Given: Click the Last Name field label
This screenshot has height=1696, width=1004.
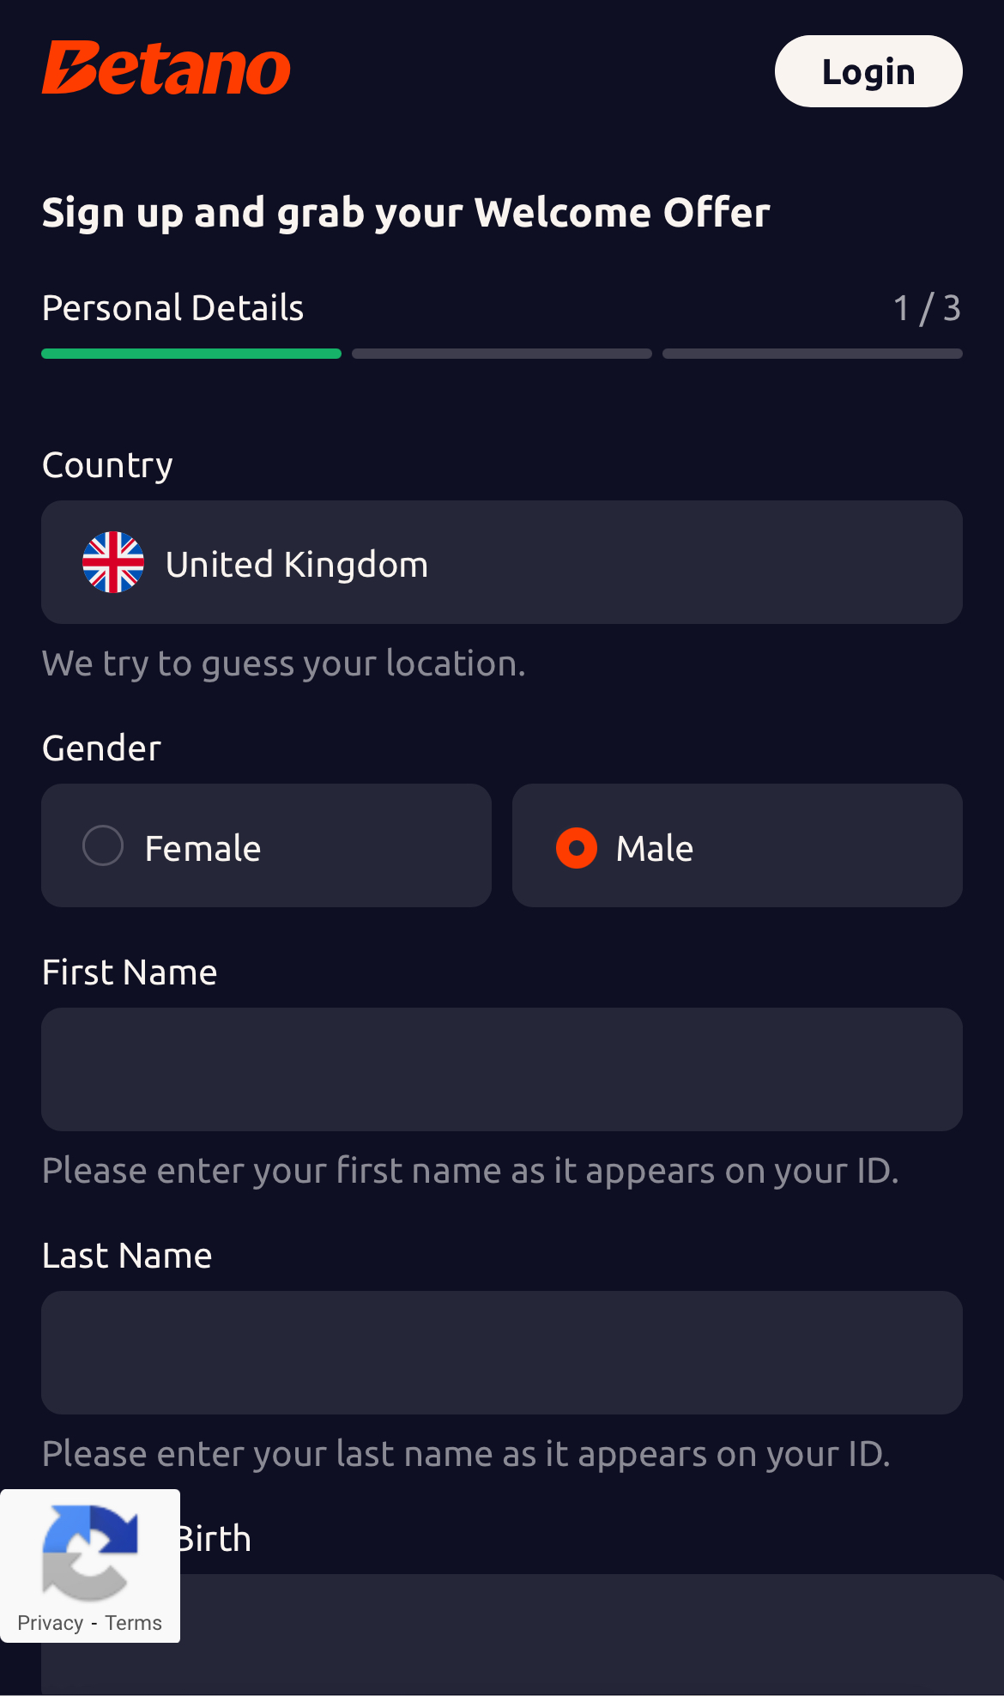Looking at the screenshot, I should [x=127, y=1256].
